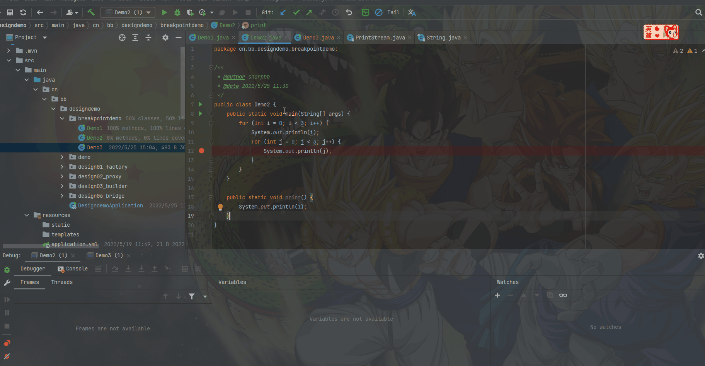Click the Step Over debugger icon
705x366 pixels.
(x=115, y=269)
